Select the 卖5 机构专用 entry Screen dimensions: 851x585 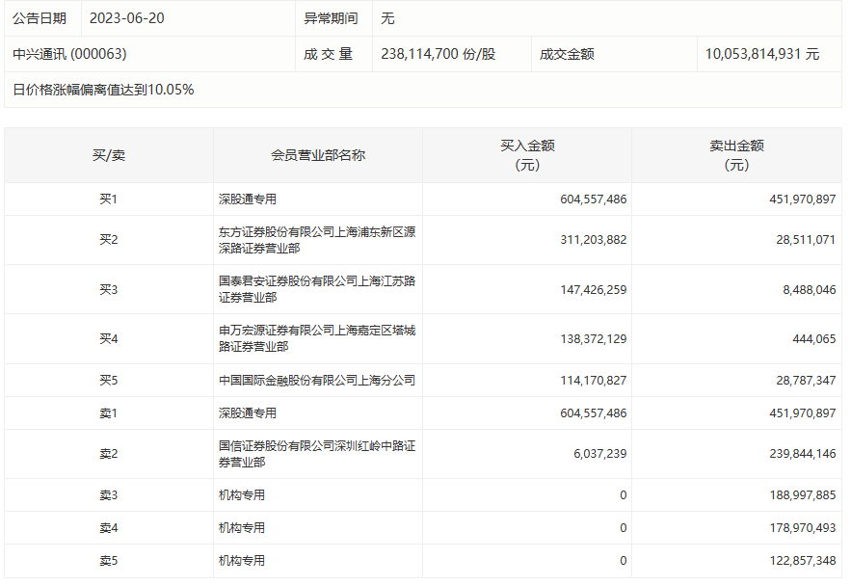coord(242,561)
